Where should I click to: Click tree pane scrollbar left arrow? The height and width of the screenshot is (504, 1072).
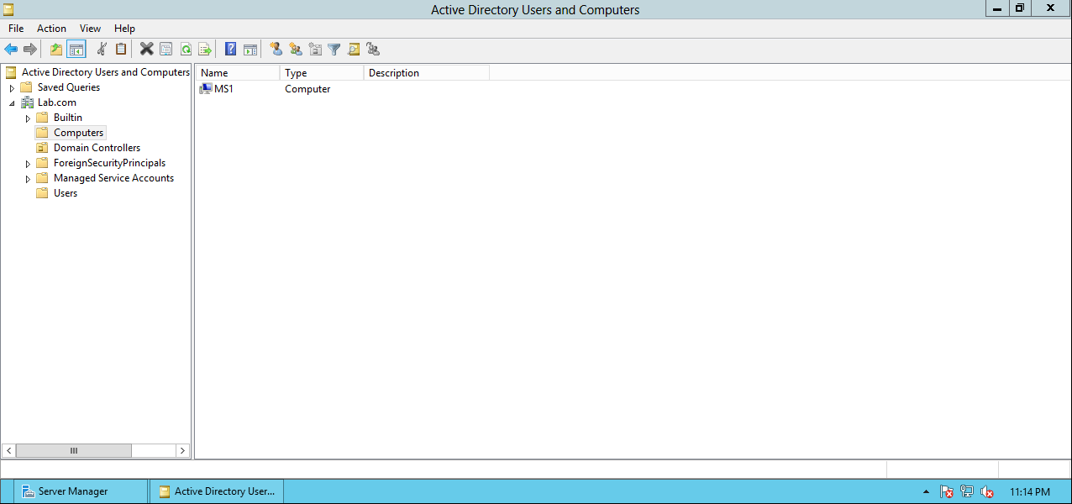tap(9, 451)
